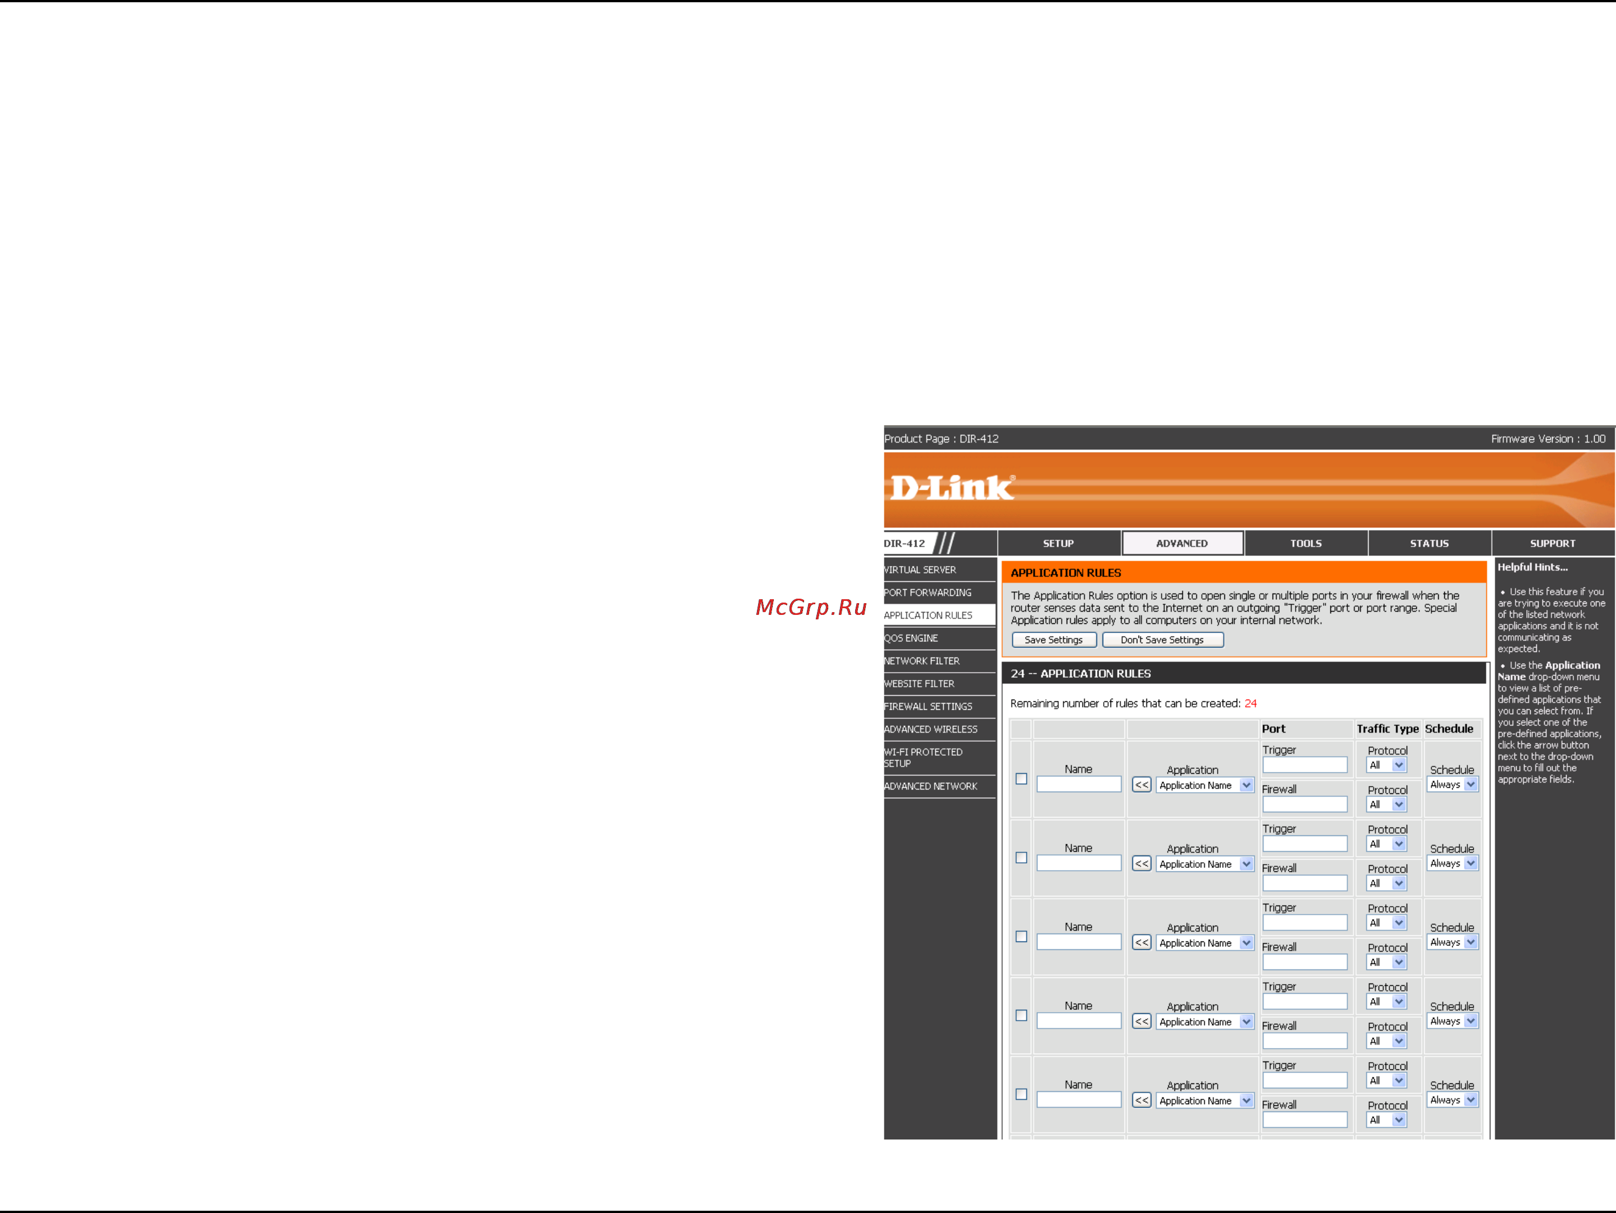Open Application Name dropdown in first rule

coord(1205,785)
